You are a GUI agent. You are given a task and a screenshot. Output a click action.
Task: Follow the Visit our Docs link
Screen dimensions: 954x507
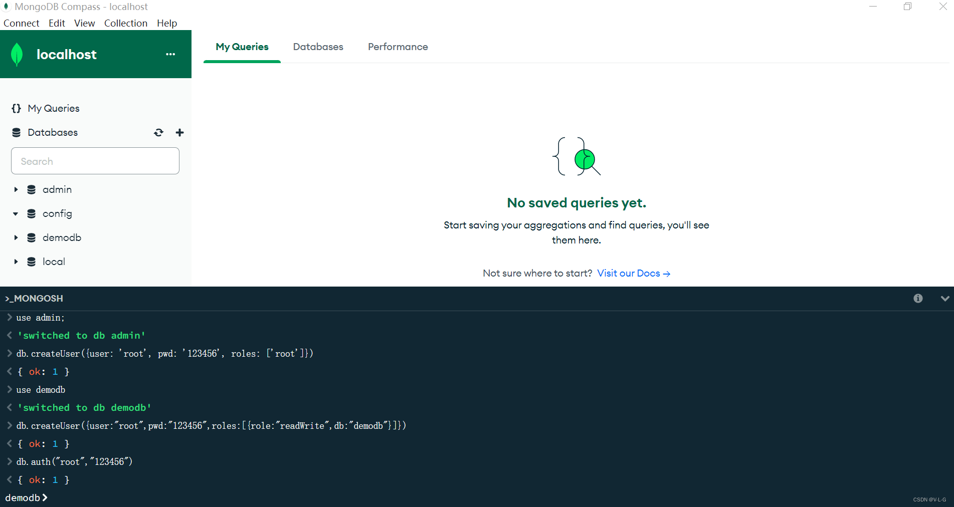point(634,273)
